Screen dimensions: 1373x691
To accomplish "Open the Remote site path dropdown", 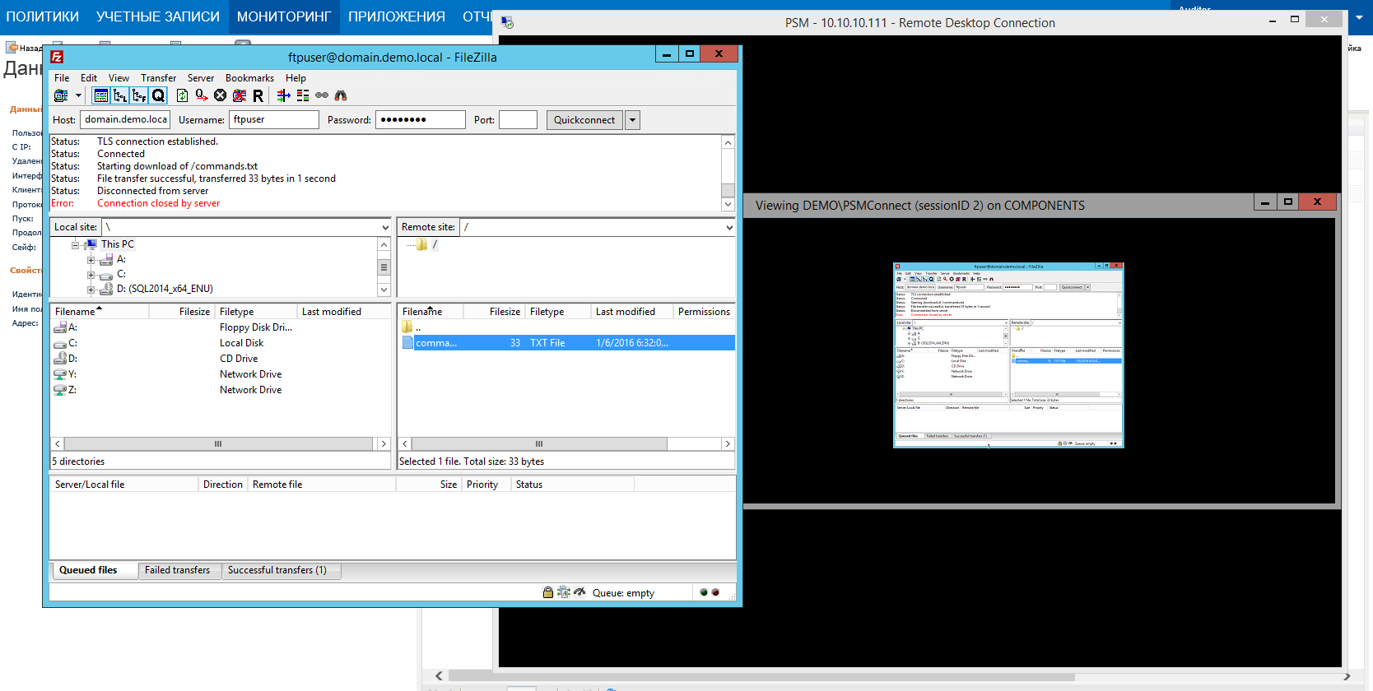I will (728, 228).
